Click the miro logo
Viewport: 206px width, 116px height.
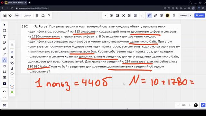click(x=7, y=15)
